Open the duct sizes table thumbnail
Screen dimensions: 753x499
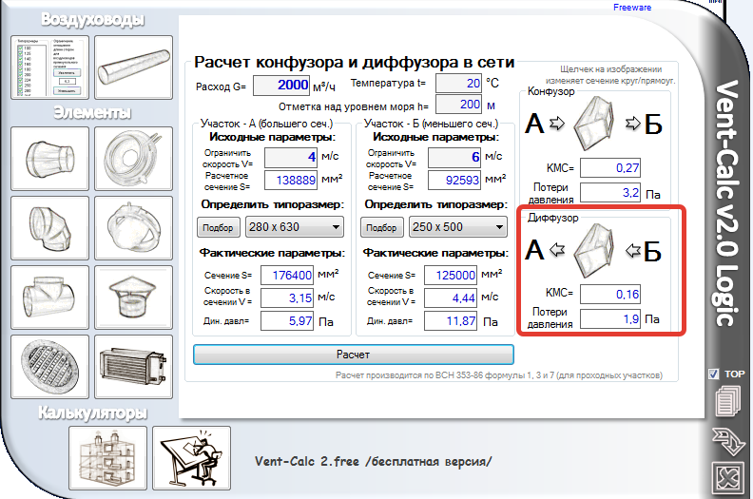coord(50,67)
